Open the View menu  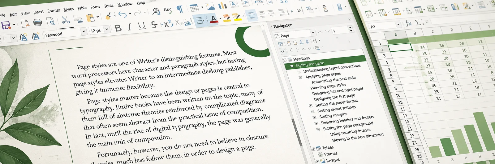[x=25, y=13]
